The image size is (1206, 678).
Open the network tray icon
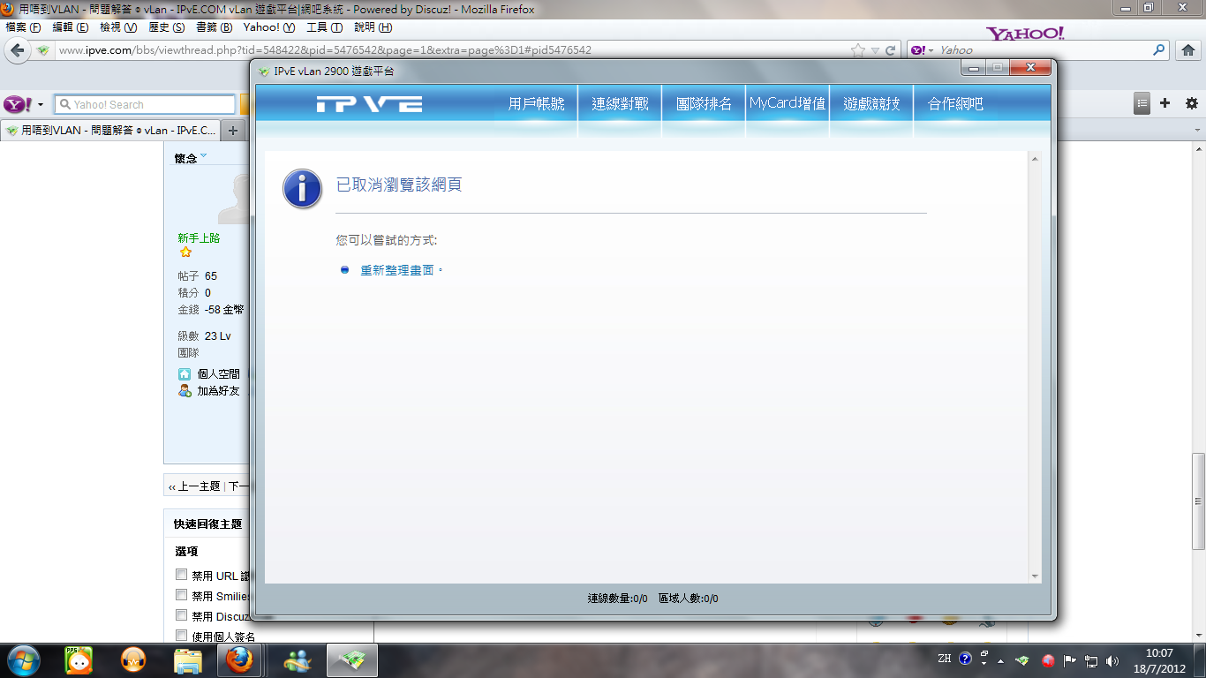[x=1091, y=660]
